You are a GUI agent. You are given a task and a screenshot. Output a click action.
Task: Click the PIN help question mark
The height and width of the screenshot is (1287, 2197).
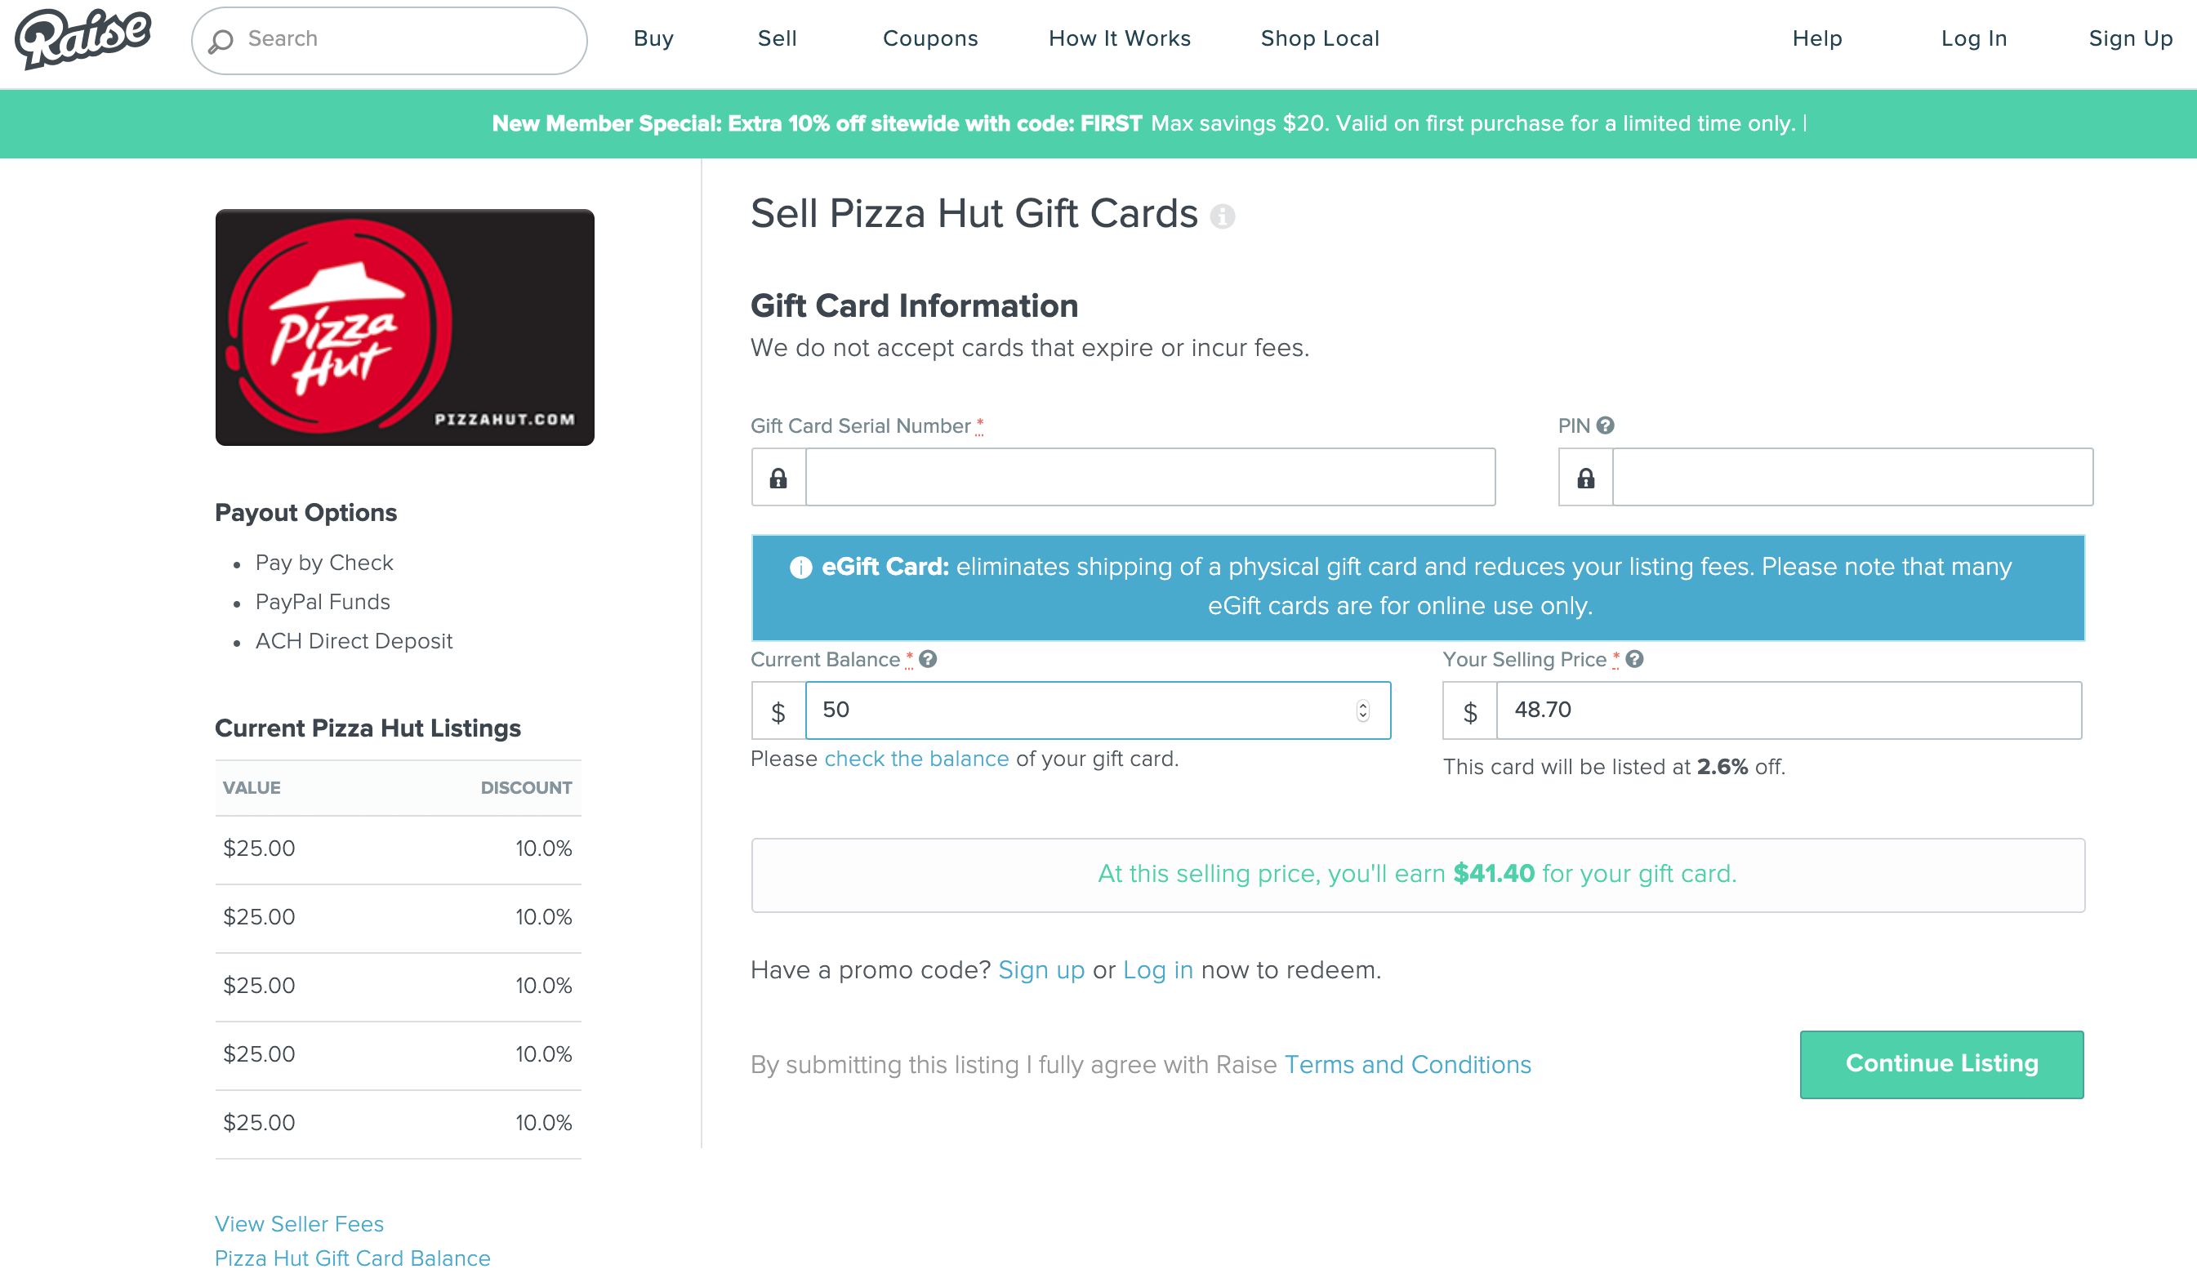(x=1606, y=425)
